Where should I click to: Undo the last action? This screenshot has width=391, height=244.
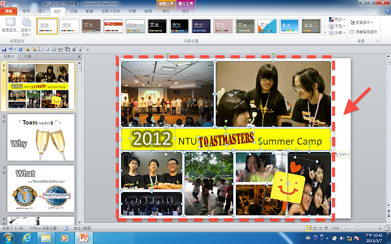click(10, 49)
